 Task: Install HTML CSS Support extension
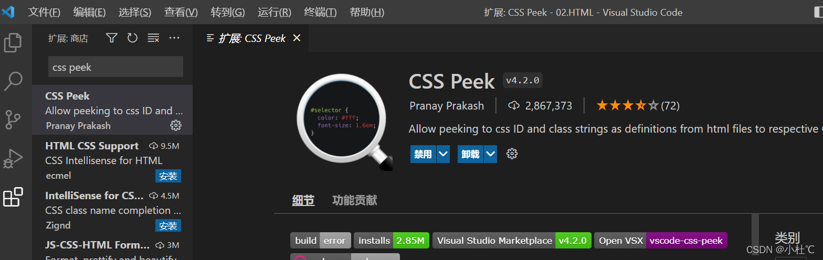[x=168, y=176]
